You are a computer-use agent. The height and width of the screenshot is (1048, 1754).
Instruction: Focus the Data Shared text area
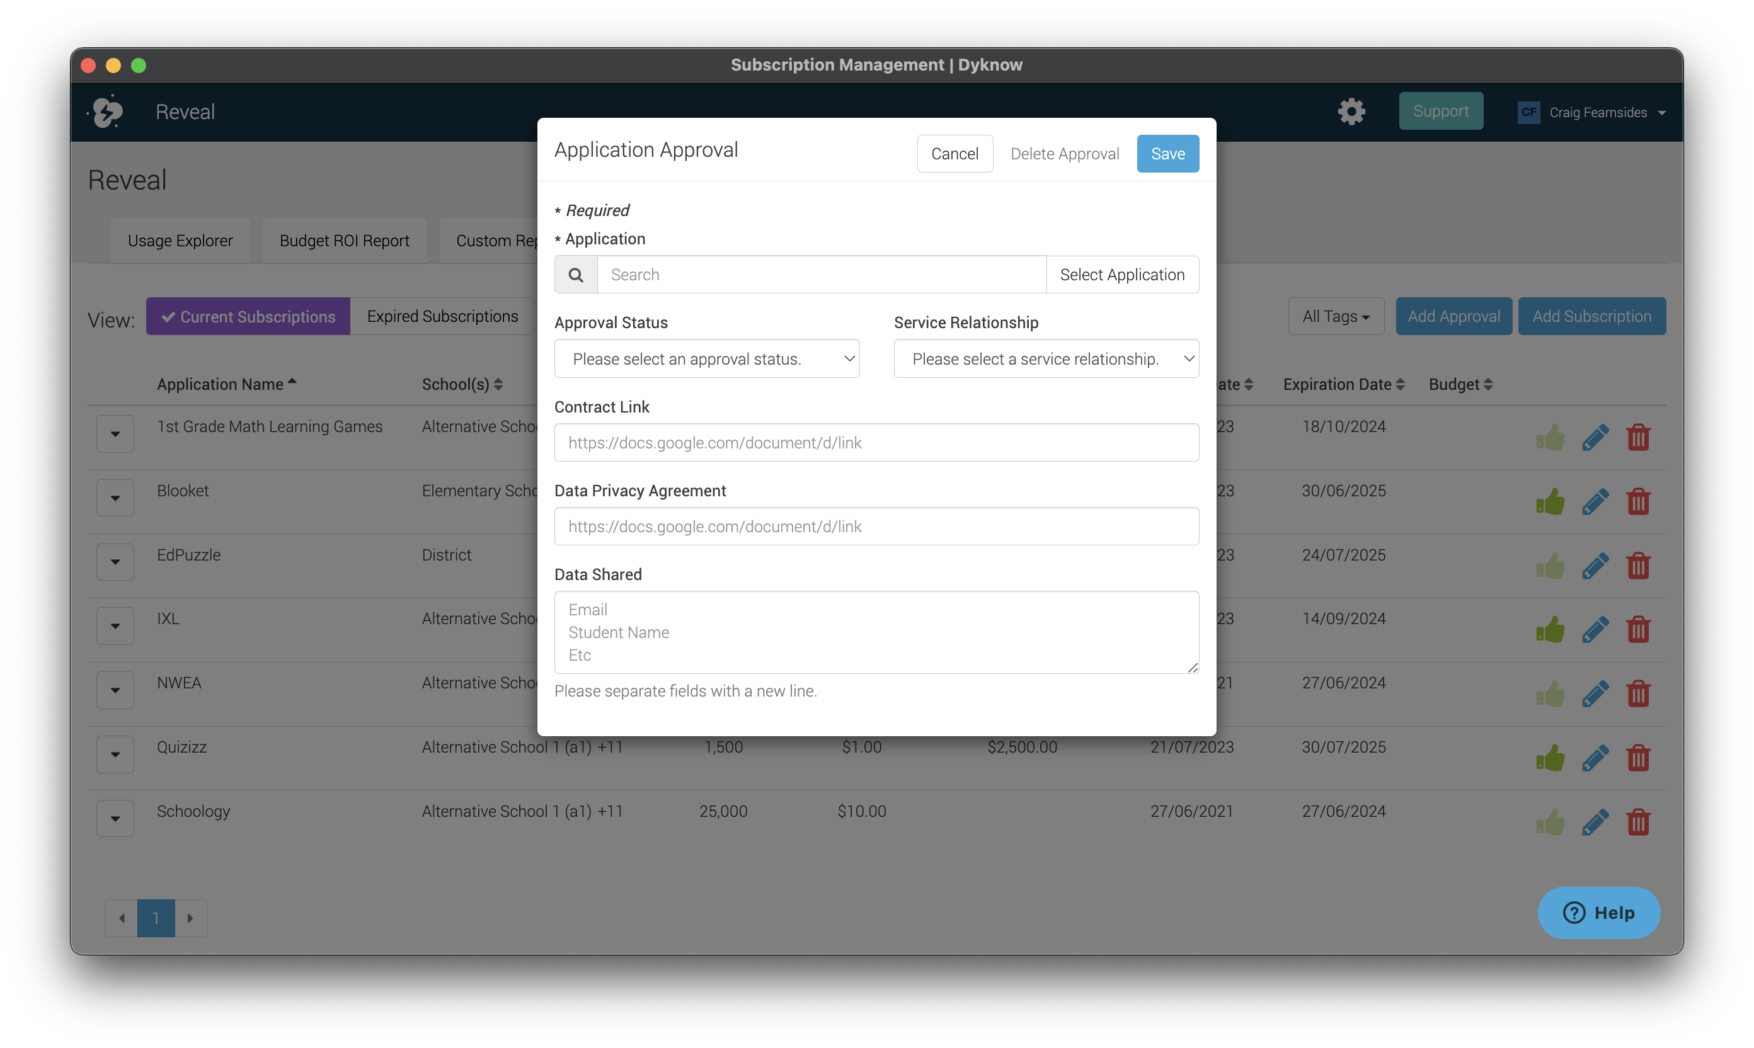click(876, 632)
